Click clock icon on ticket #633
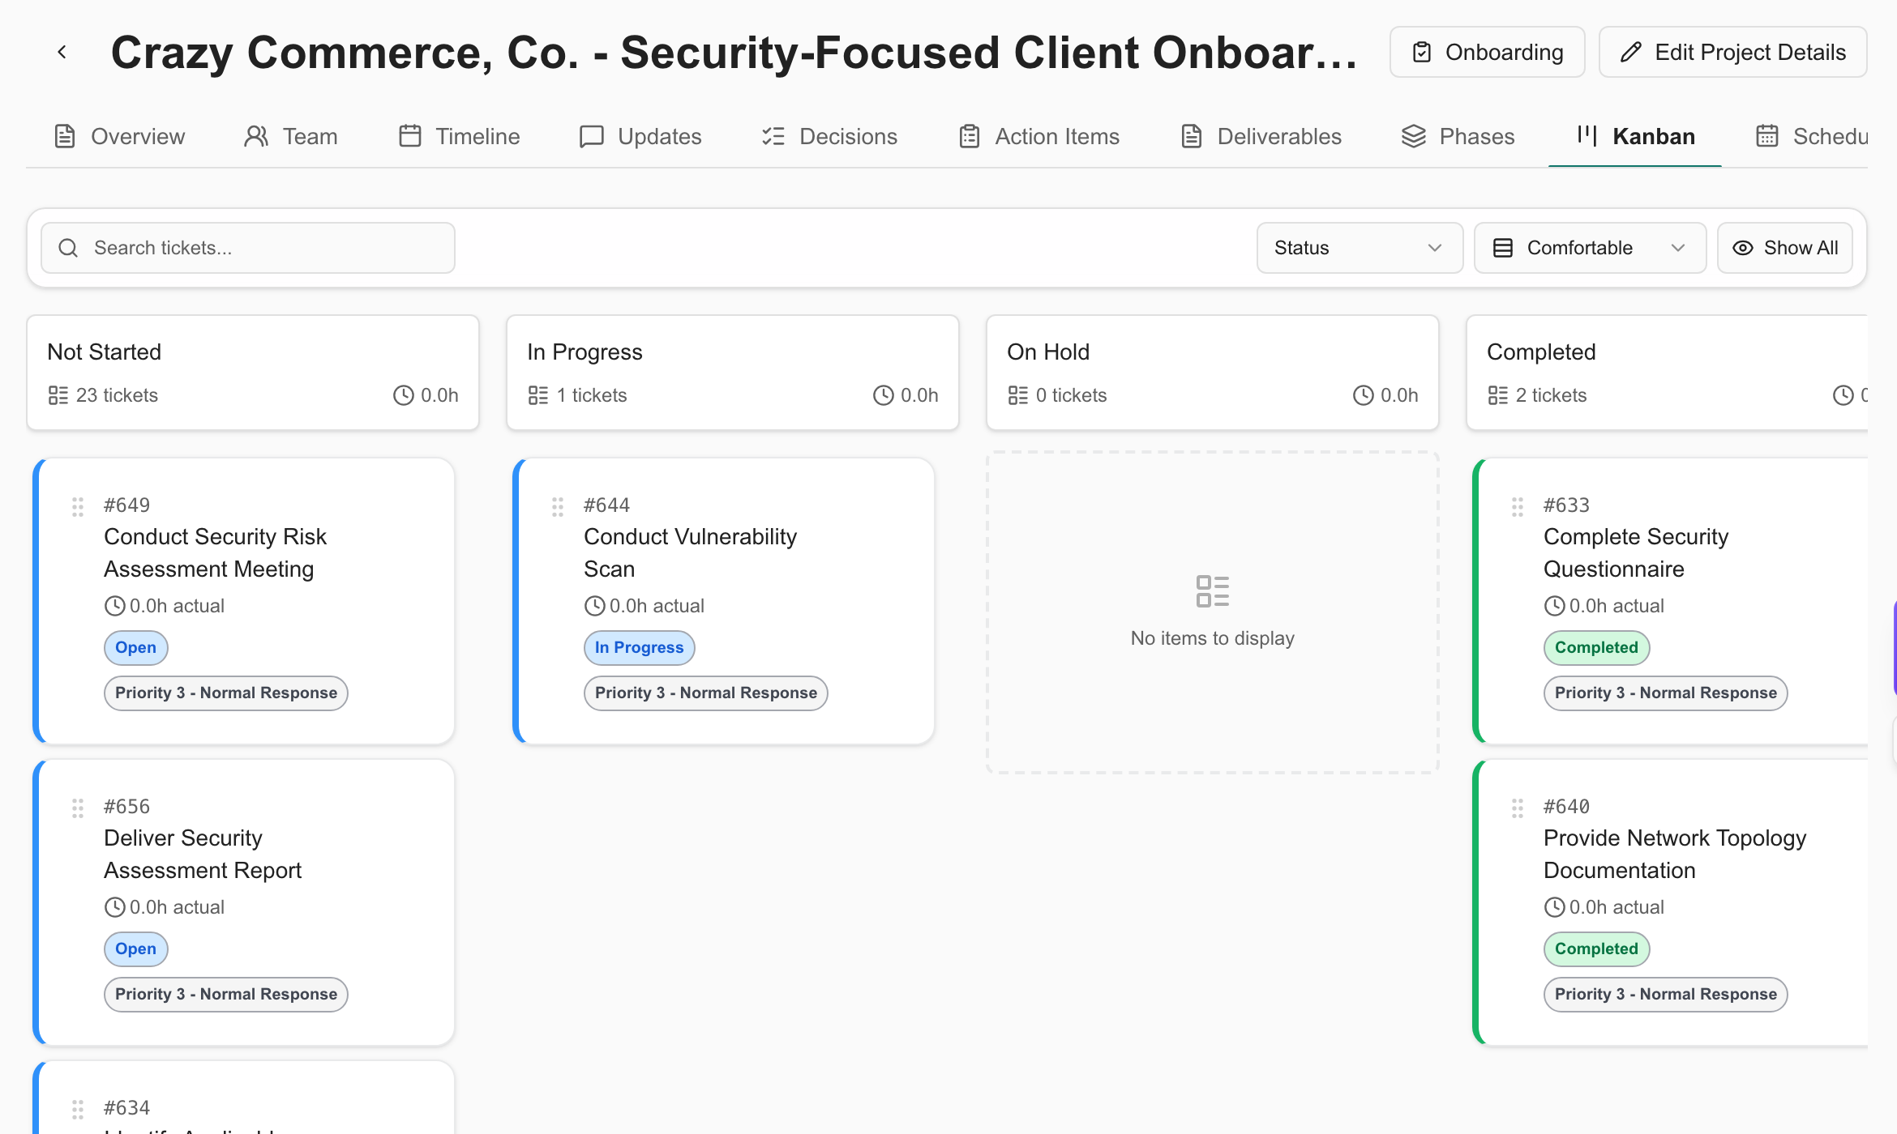The width and height of the screenshot is (1897, 1134). (x=1555, y=606)
